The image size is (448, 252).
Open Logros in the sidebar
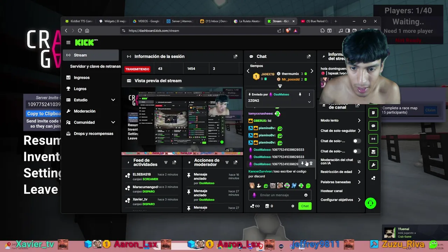point(80,89)
